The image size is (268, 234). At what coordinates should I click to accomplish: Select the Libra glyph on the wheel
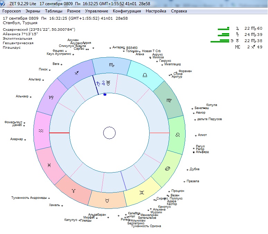pyautogui.click(x=145, y=75)
